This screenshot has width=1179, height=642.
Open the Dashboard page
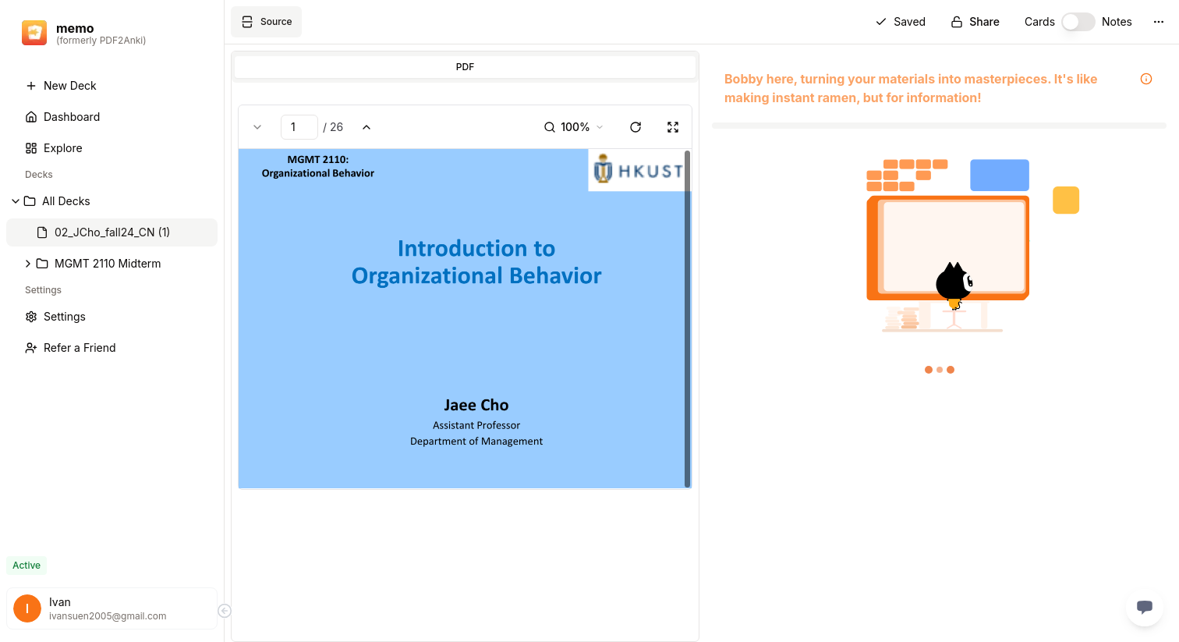click(71, 117)
